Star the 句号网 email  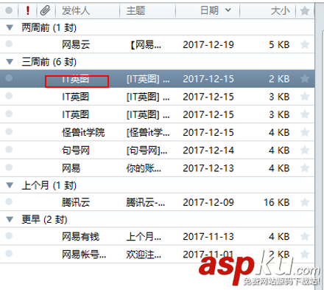305,150
